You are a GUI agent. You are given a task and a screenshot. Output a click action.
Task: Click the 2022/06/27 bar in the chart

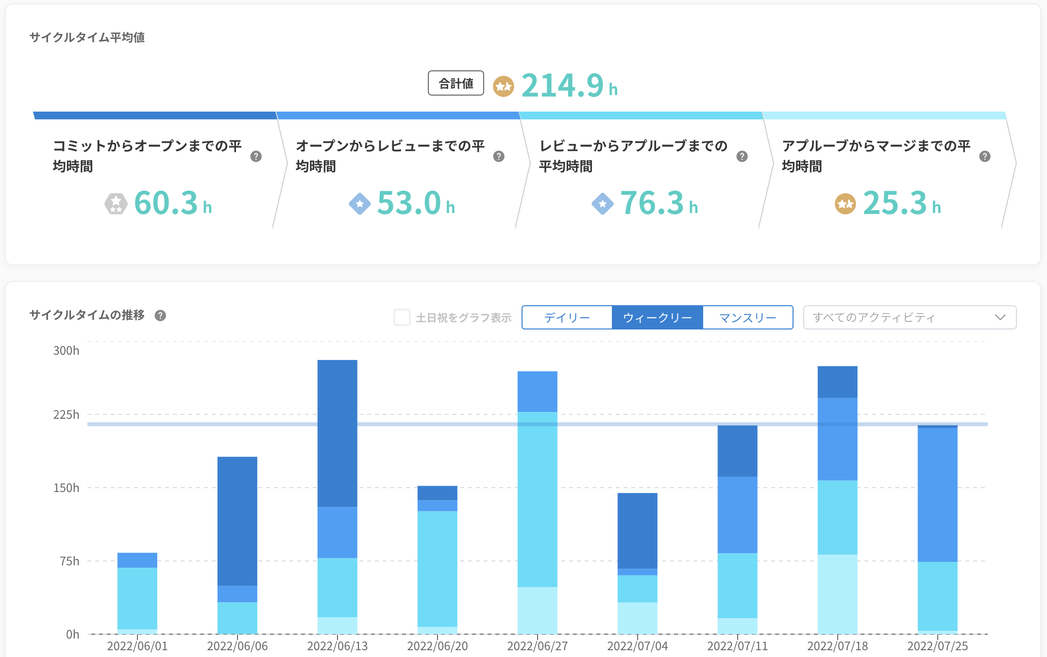point(537,500)
